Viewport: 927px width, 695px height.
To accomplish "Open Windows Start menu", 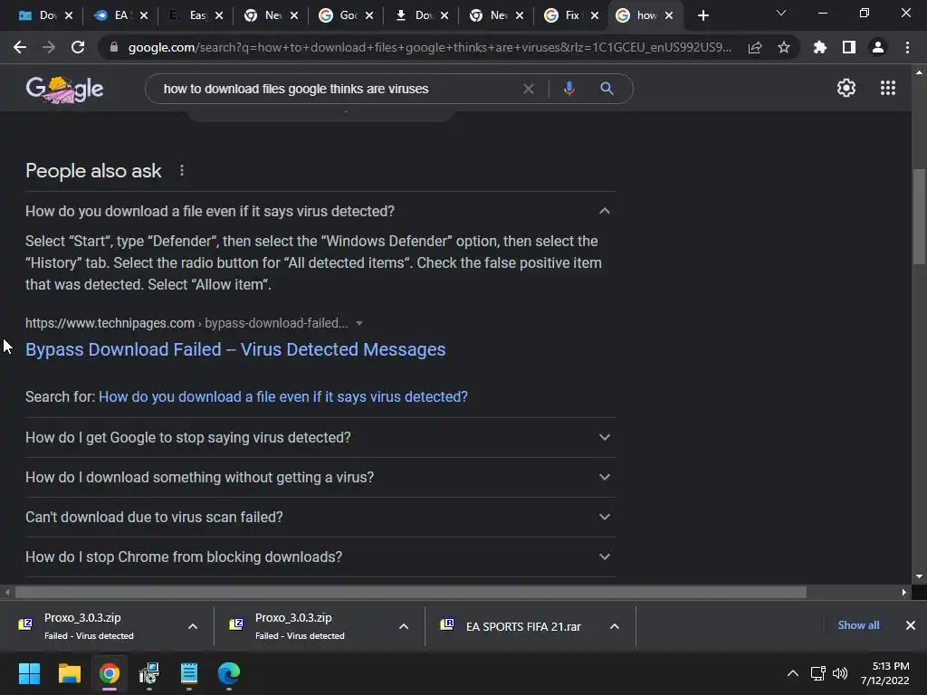I will [x=29, y=673].
